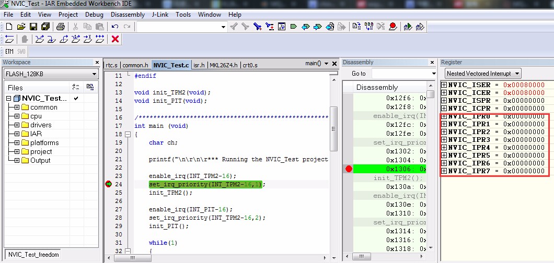Switch to the crt0.s tab
Image resolution: width=554 pixels, height=263 pixels.
[250, 65]
